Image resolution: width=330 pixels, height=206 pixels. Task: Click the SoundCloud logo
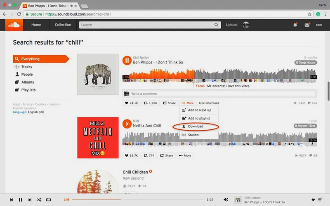point(14,25)
